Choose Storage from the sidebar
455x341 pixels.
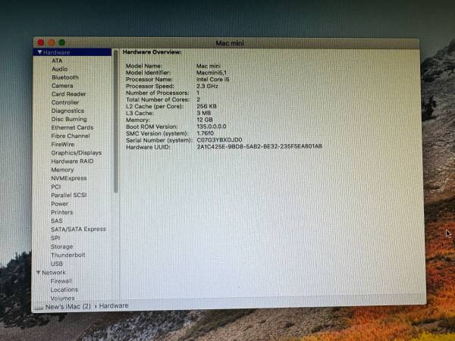pyautogui.click(x=61, y=247)
